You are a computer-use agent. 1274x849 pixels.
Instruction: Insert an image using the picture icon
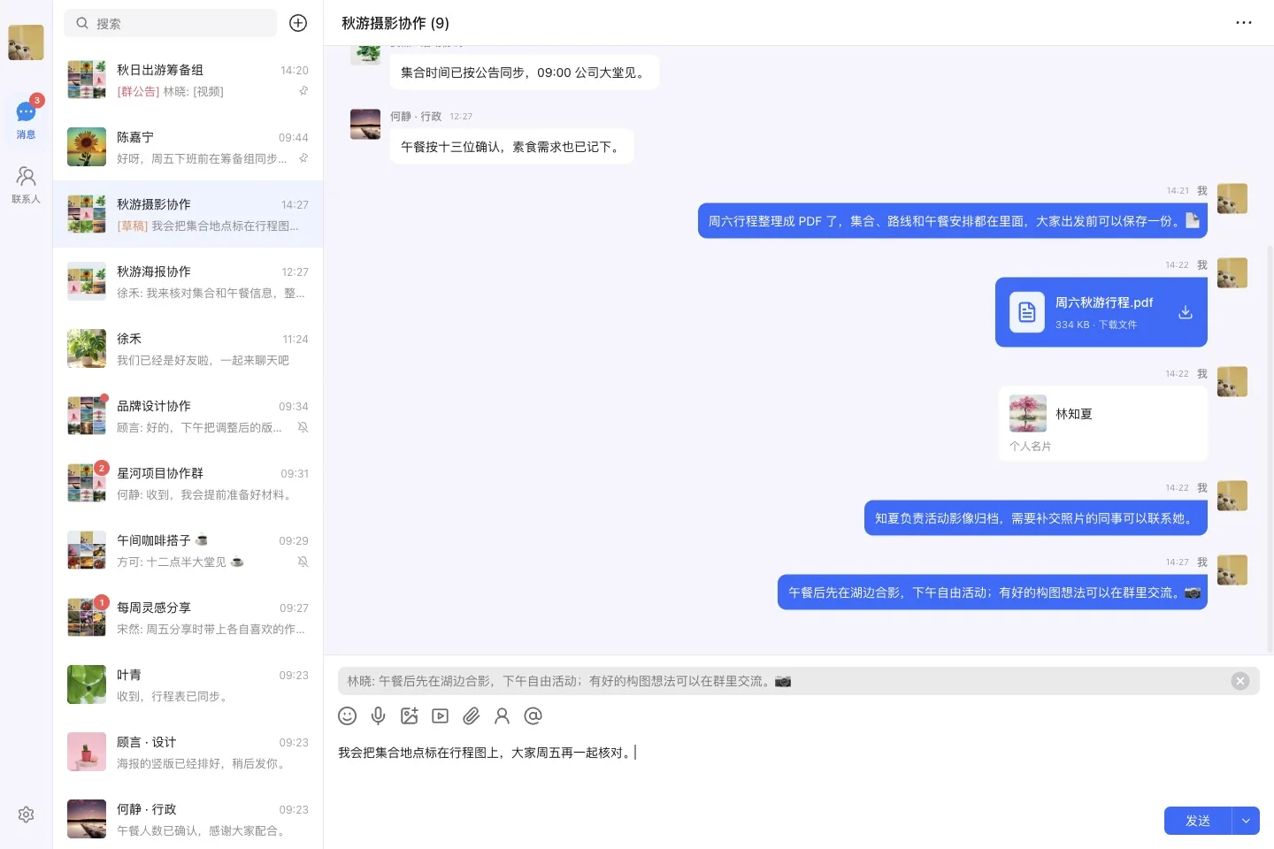(x=409, y=716)
